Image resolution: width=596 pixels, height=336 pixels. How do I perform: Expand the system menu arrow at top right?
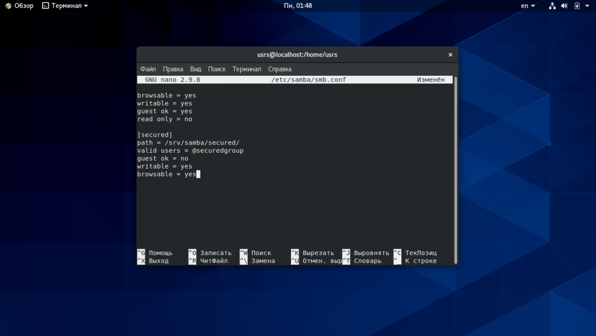point(588,6)
